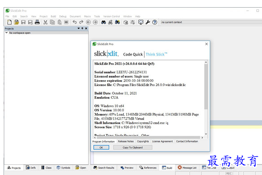The image size is (262, 175).
Task: Open the View menu
Action: [34, 16]
